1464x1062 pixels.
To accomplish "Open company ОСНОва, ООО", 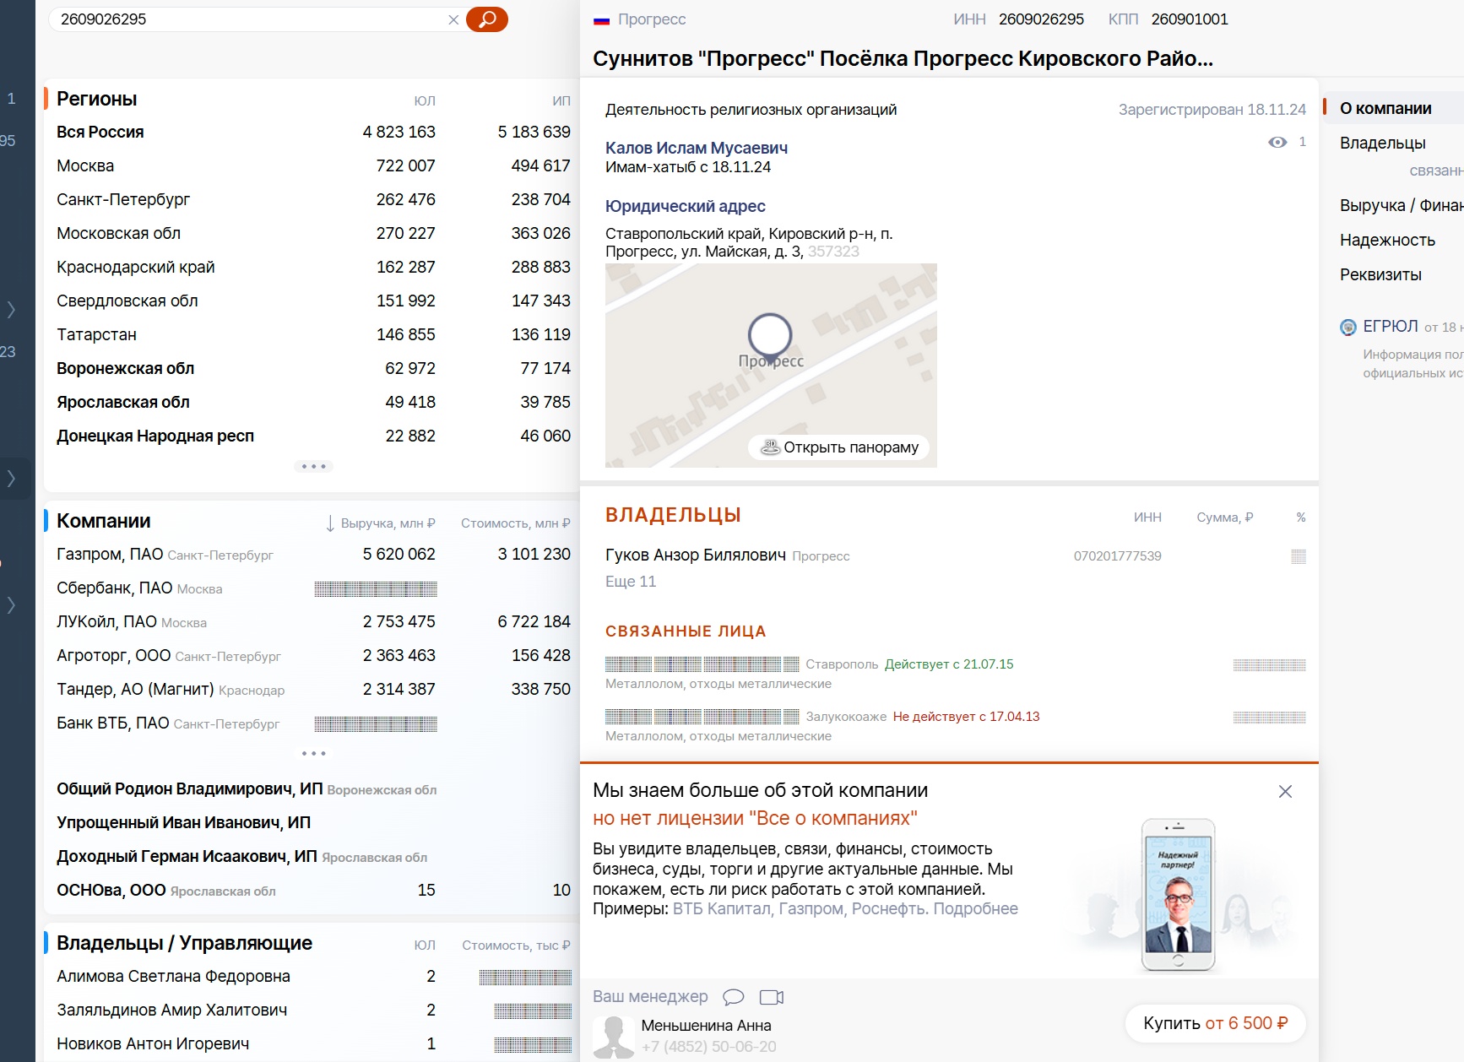I will click(111, 890).
